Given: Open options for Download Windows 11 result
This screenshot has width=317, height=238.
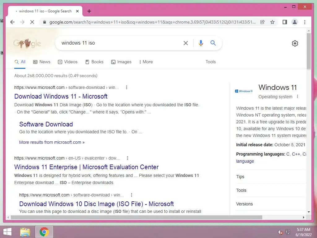Looking at the screenshot, I should tap(127, 87).
